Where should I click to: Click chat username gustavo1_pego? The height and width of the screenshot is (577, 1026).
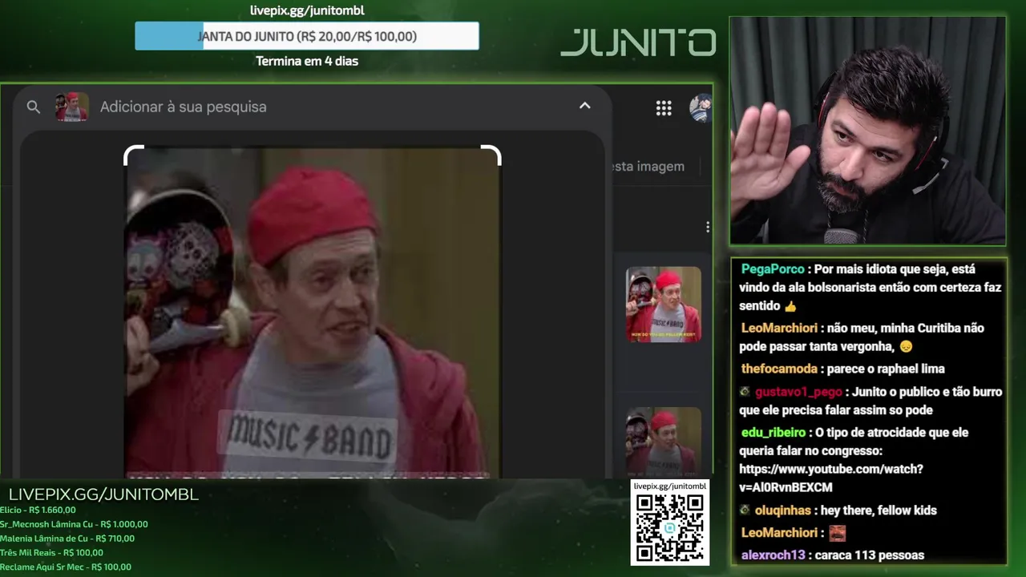(x=798, y=392)
